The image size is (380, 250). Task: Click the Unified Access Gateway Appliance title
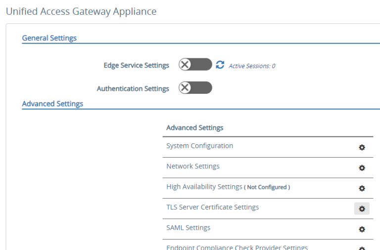pos(81,11)
